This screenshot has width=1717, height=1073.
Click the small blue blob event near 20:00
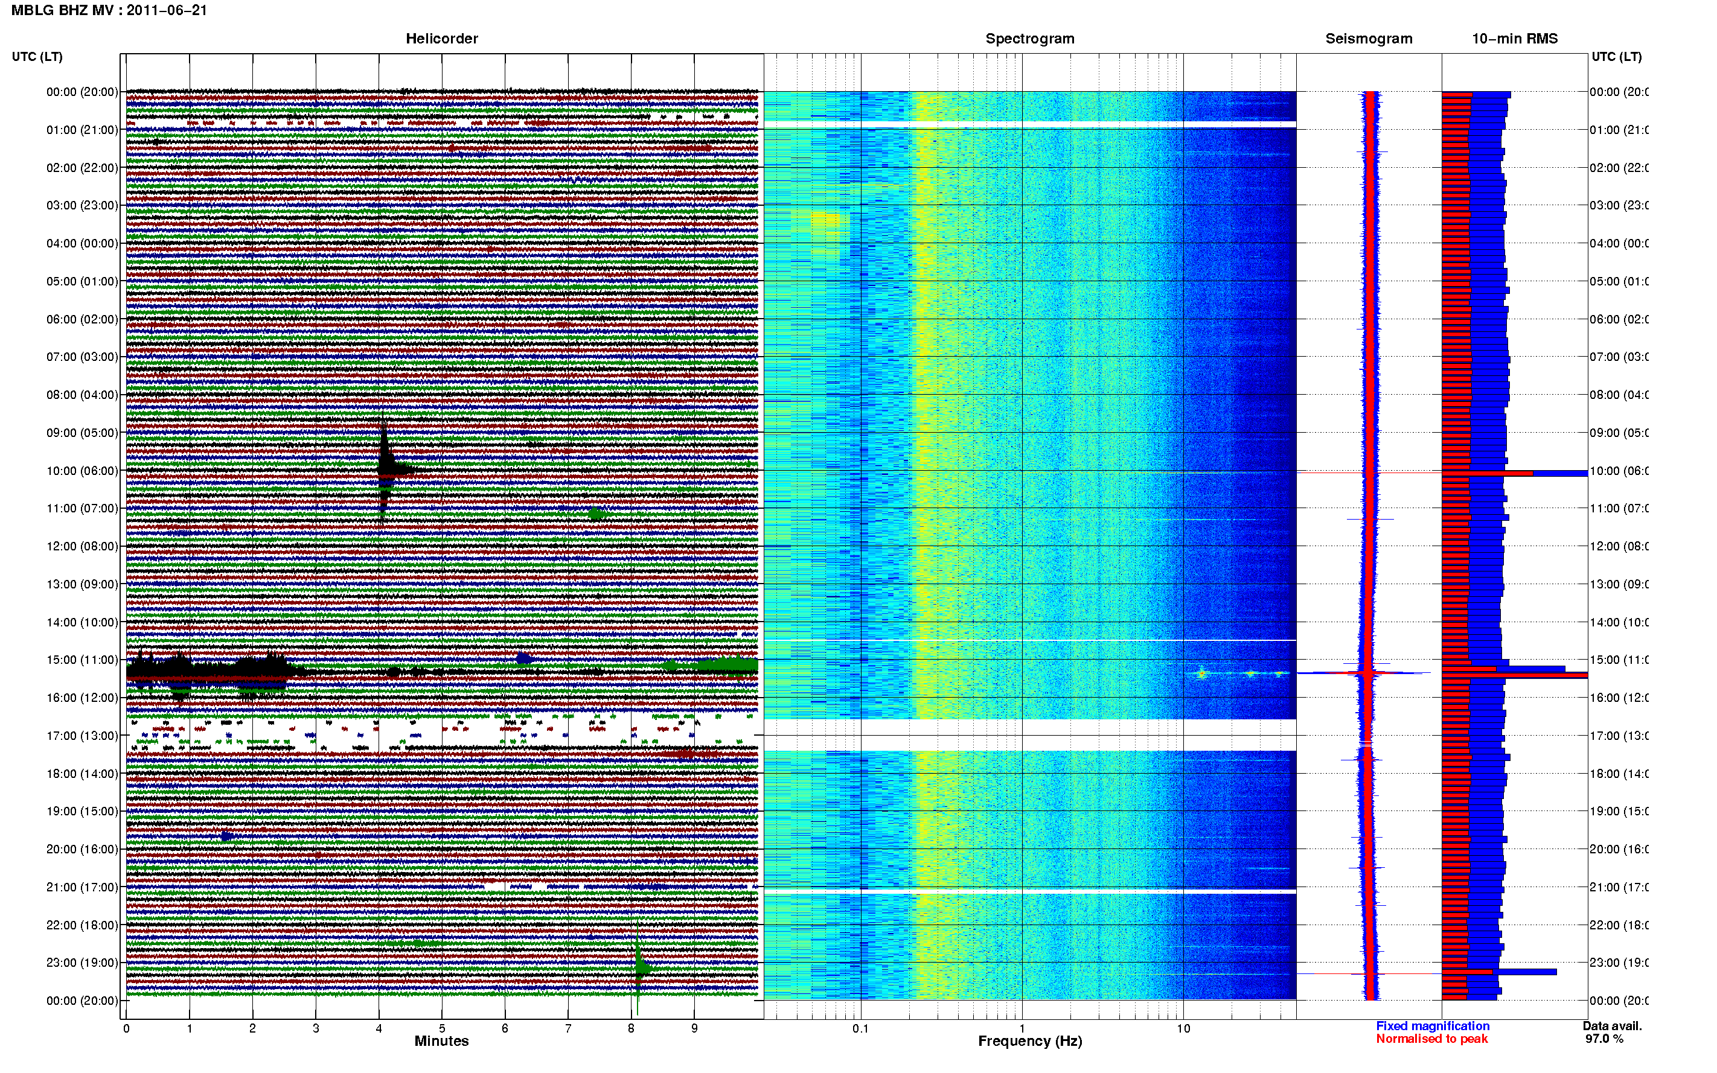(x=226, y=836)
